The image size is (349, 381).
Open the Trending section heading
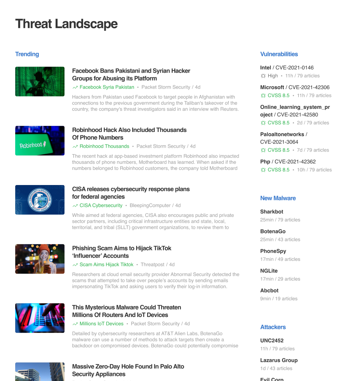click(27, 54)
